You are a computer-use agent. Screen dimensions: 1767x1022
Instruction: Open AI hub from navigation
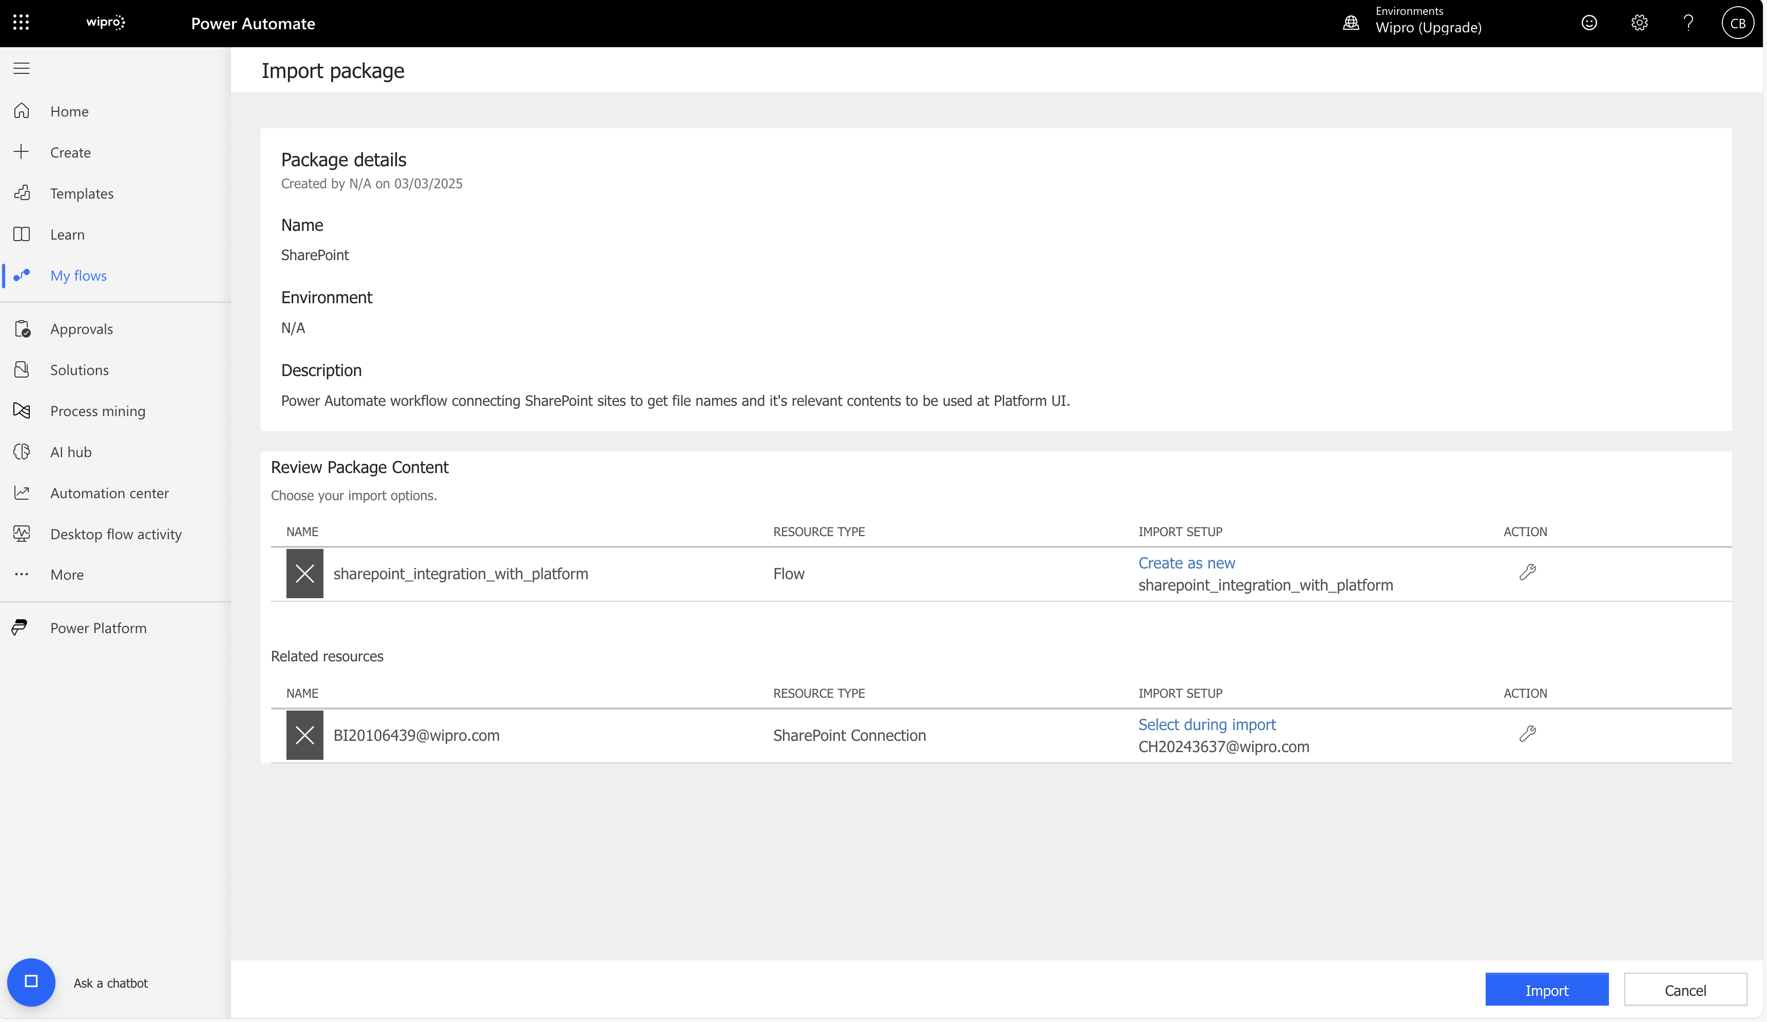click(71, 452)
